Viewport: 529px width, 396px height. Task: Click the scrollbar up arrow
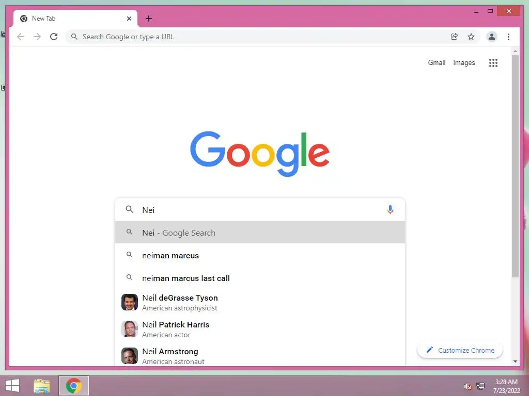[x=515, y=51]
